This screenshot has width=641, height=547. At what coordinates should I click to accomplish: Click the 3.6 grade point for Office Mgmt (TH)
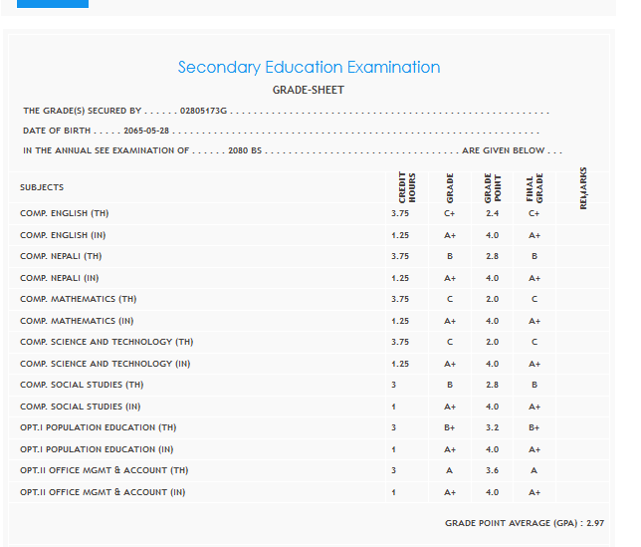click(492, 470)
